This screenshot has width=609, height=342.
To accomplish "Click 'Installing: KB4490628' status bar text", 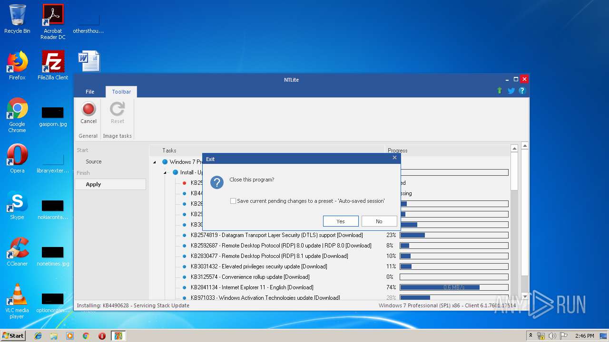I will coord(133,305).
